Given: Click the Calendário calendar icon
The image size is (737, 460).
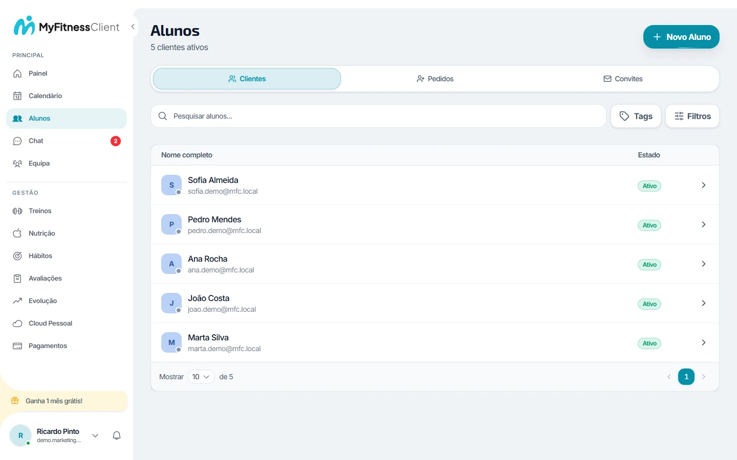Looking at the screenshot, I should [x=17, y=96].
